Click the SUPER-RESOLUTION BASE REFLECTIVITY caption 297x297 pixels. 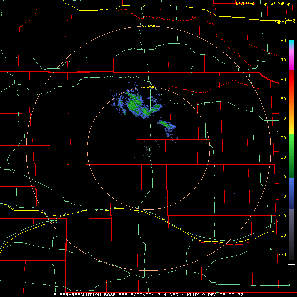[x=104, y=295]
